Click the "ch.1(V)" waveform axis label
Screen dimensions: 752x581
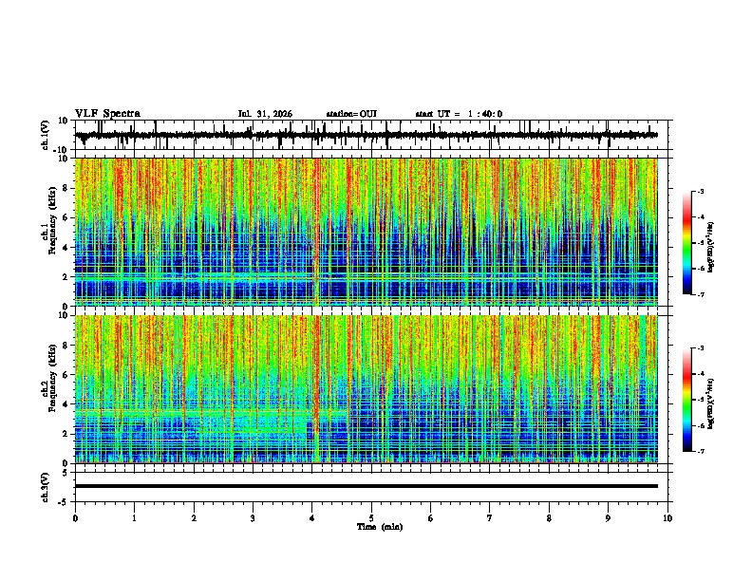[46, 135]
